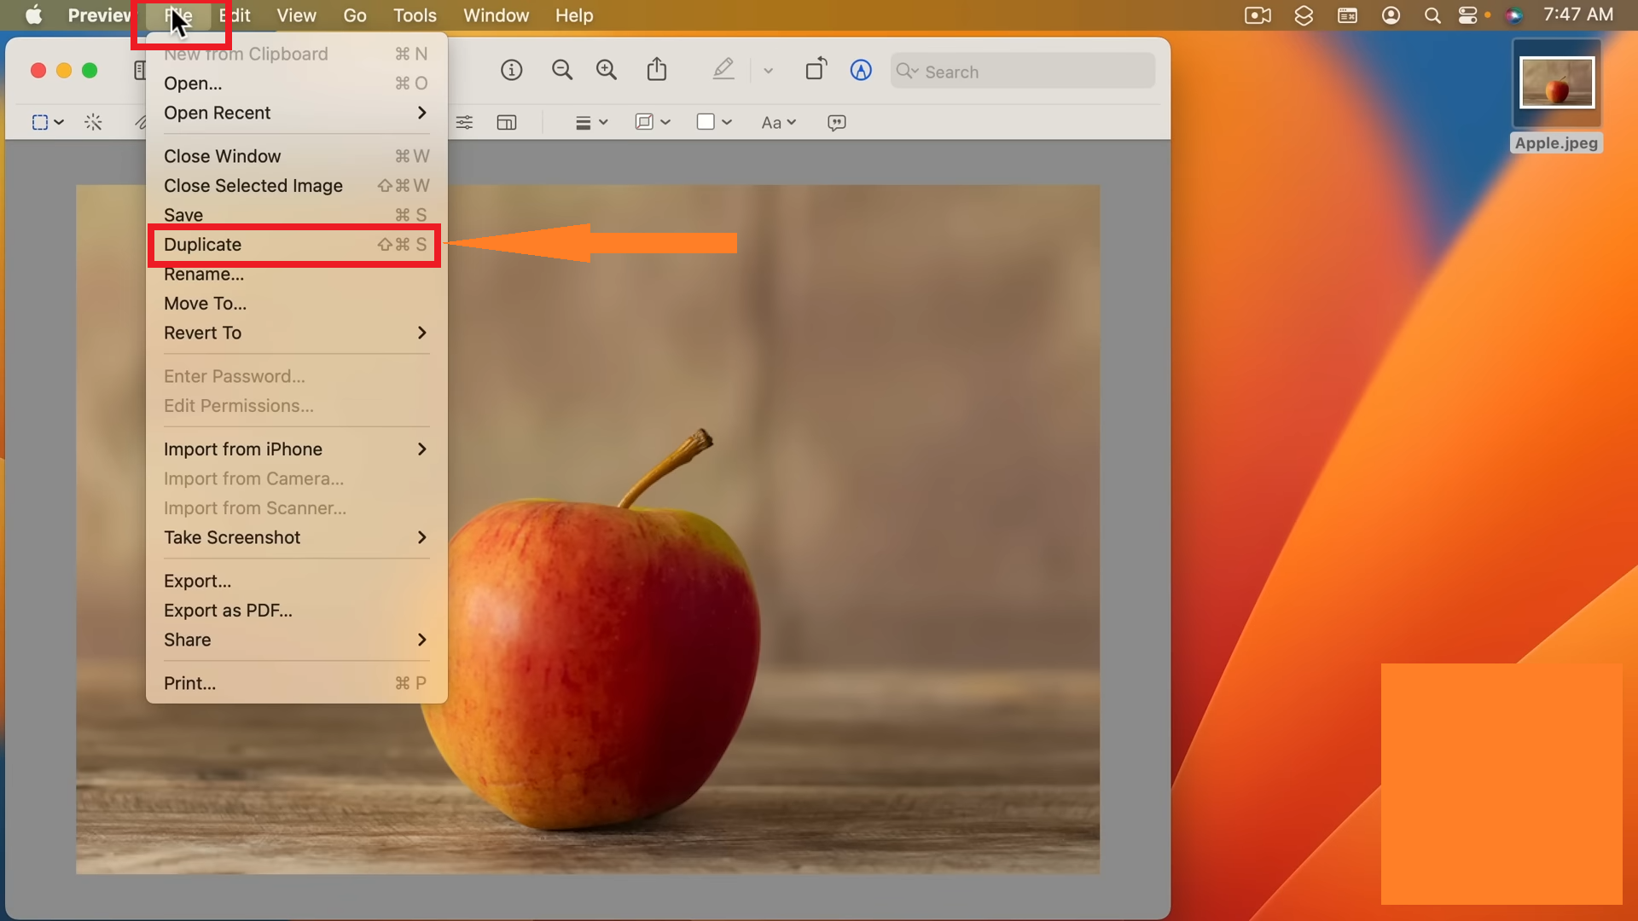
Task: Expand the Aa text style dropdown
Action: [x=778, y=122]
